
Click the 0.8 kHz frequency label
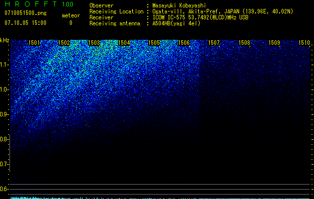coord(3,139)
